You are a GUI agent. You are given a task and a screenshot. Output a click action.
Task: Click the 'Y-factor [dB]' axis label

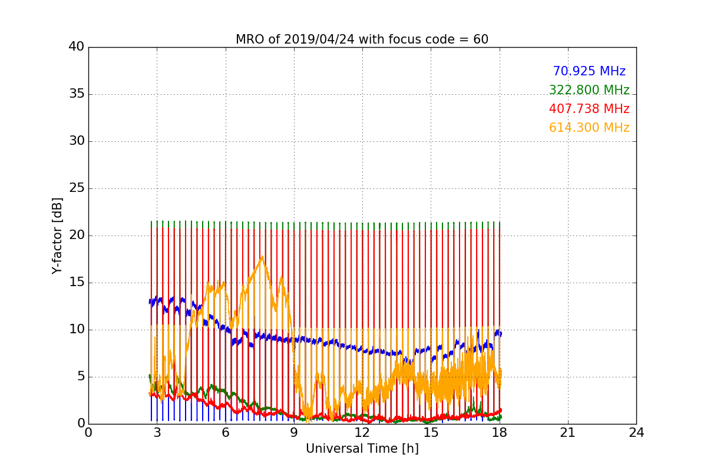(x=57, y=235)
